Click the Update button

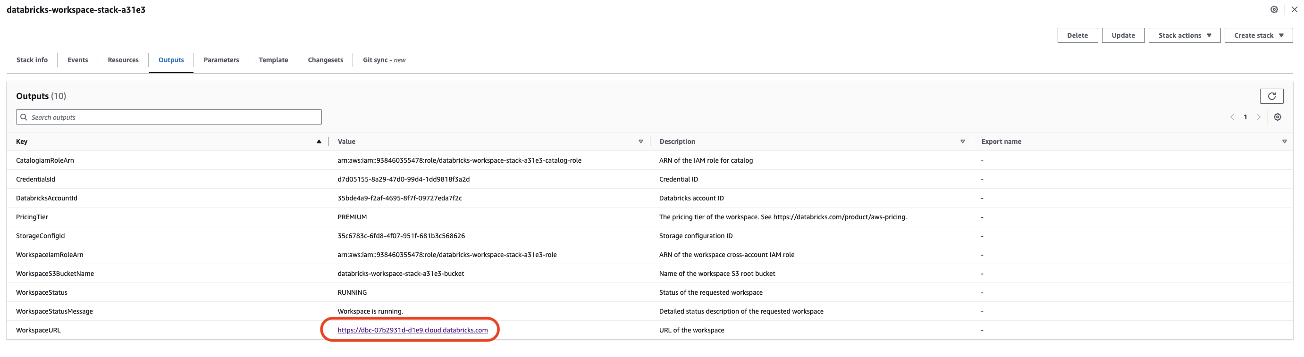tap(1123, 35)
